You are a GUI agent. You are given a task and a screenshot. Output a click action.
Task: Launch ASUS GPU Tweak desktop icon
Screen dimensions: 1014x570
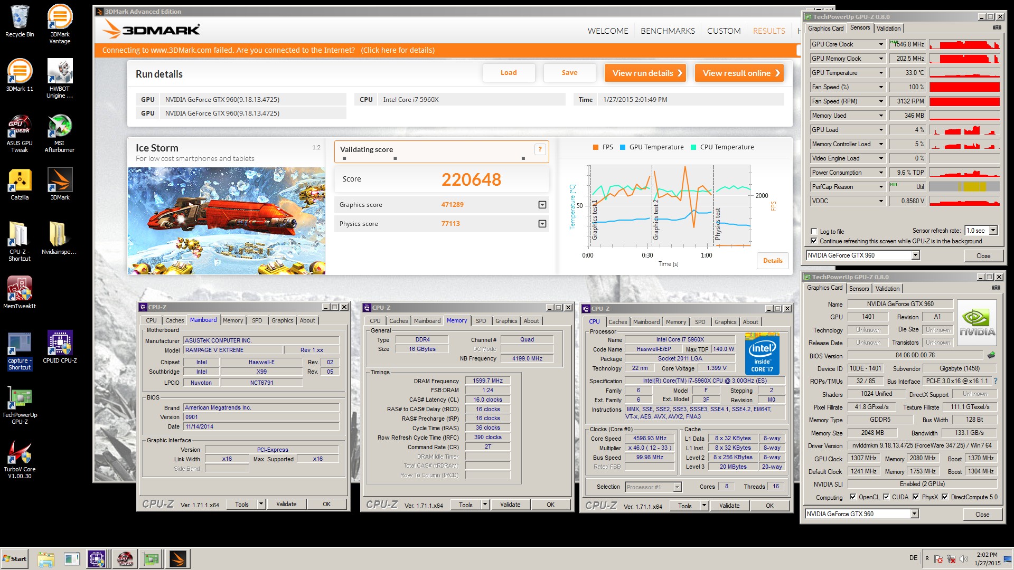20,133
